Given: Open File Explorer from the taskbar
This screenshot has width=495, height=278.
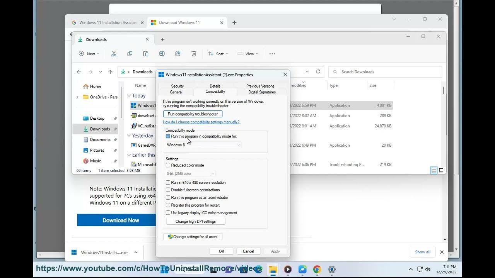Looking at the screenshot, I should coord(273,270).
